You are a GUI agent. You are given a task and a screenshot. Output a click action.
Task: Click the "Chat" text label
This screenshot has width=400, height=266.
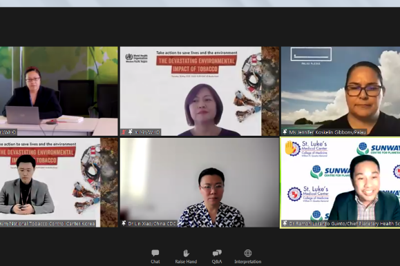155,261
